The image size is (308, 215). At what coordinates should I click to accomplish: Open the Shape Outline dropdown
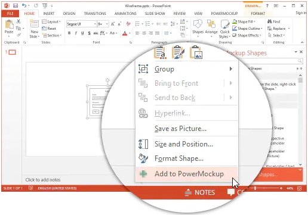click(x=247, y=29)
